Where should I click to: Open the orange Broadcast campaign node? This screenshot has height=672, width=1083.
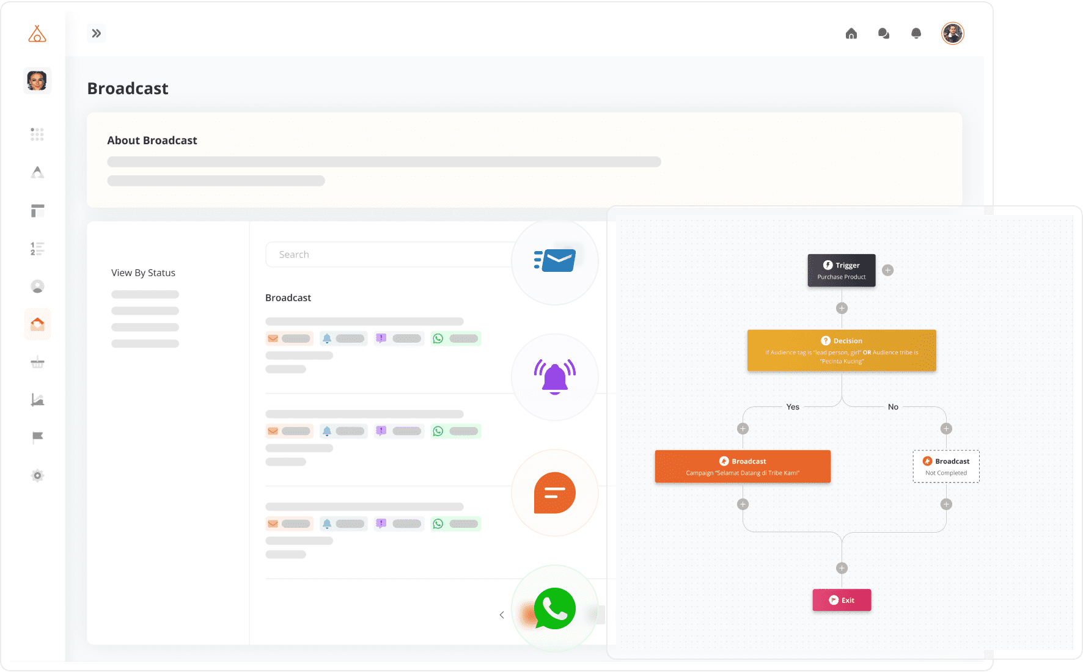[x=742, y=467]
